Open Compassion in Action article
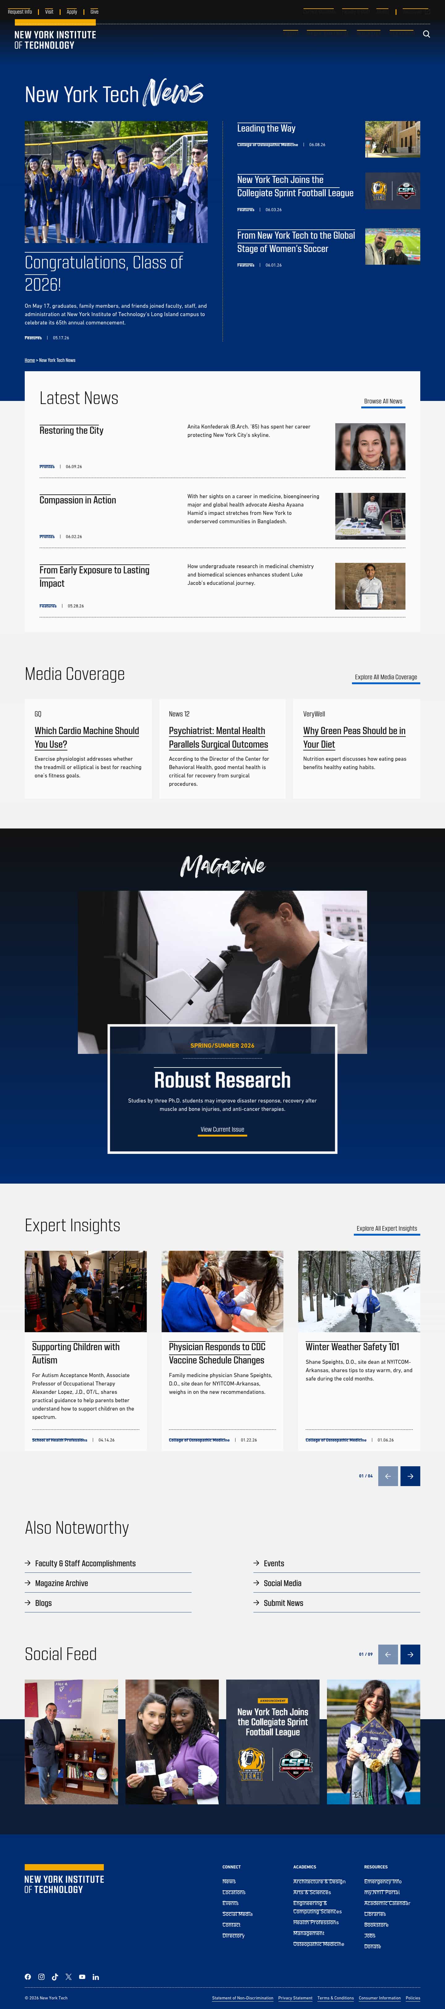The image size is (445, 2009). point(78,501)
